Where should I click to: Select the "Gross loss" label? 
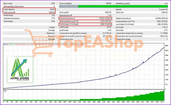(x=120, y=12)
